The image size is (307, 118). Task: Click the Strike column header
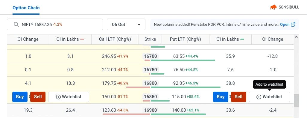point(150,39)
